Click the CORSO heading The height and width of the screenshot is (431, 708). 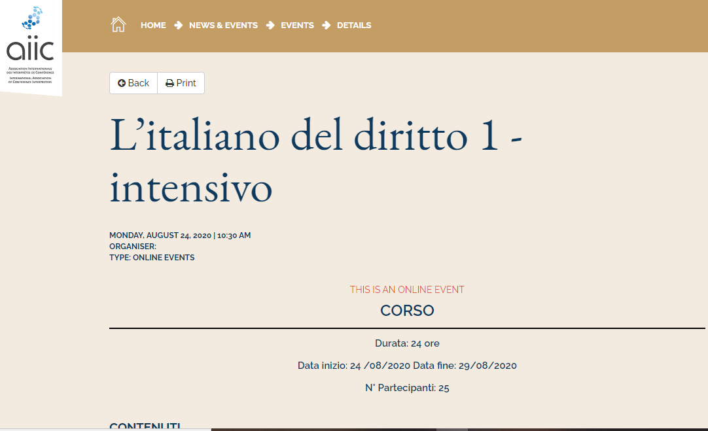407,311
